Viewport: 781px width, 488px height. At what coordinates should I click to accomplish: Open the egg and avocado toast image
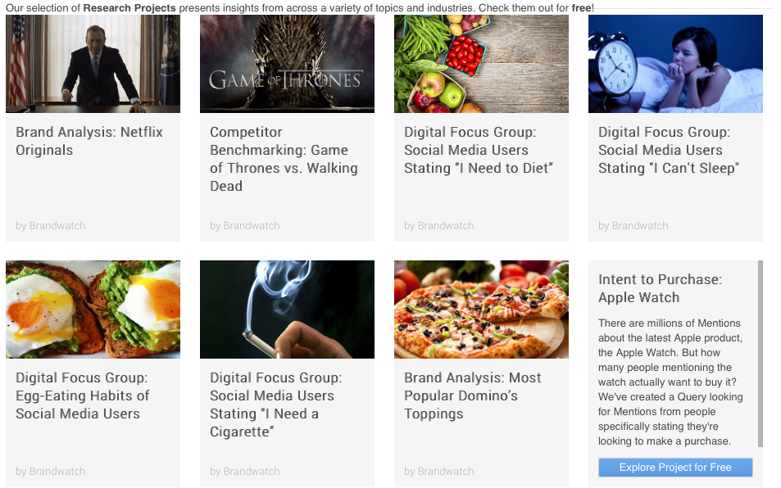[x=93, y=310]
